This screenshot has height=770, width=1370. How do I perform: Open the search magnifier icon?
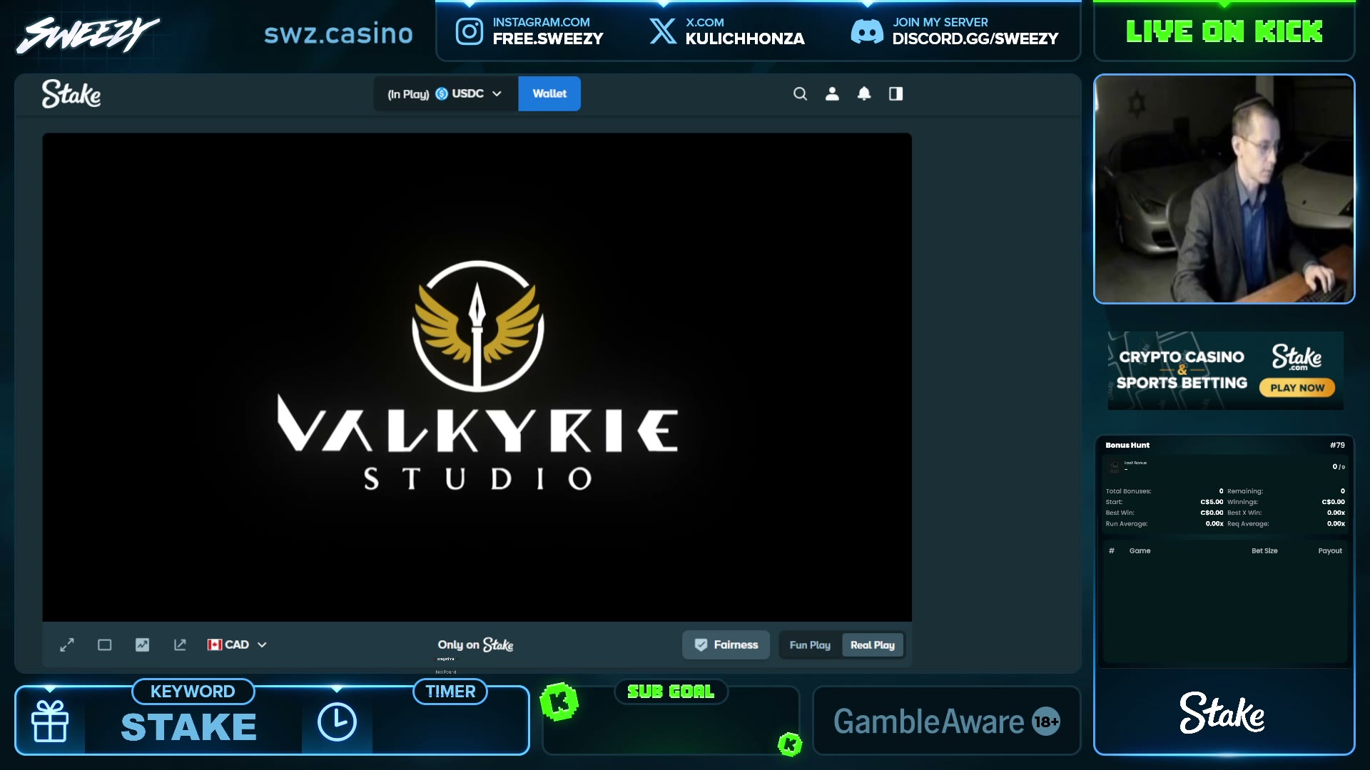coord(800,93)
